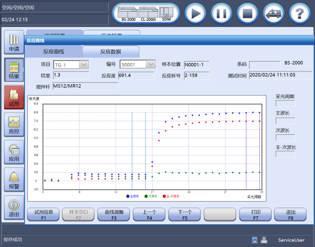Click the 反应杯号 field 2-159
The height and width of the screenshot is (247, 315).
[196, 76]
